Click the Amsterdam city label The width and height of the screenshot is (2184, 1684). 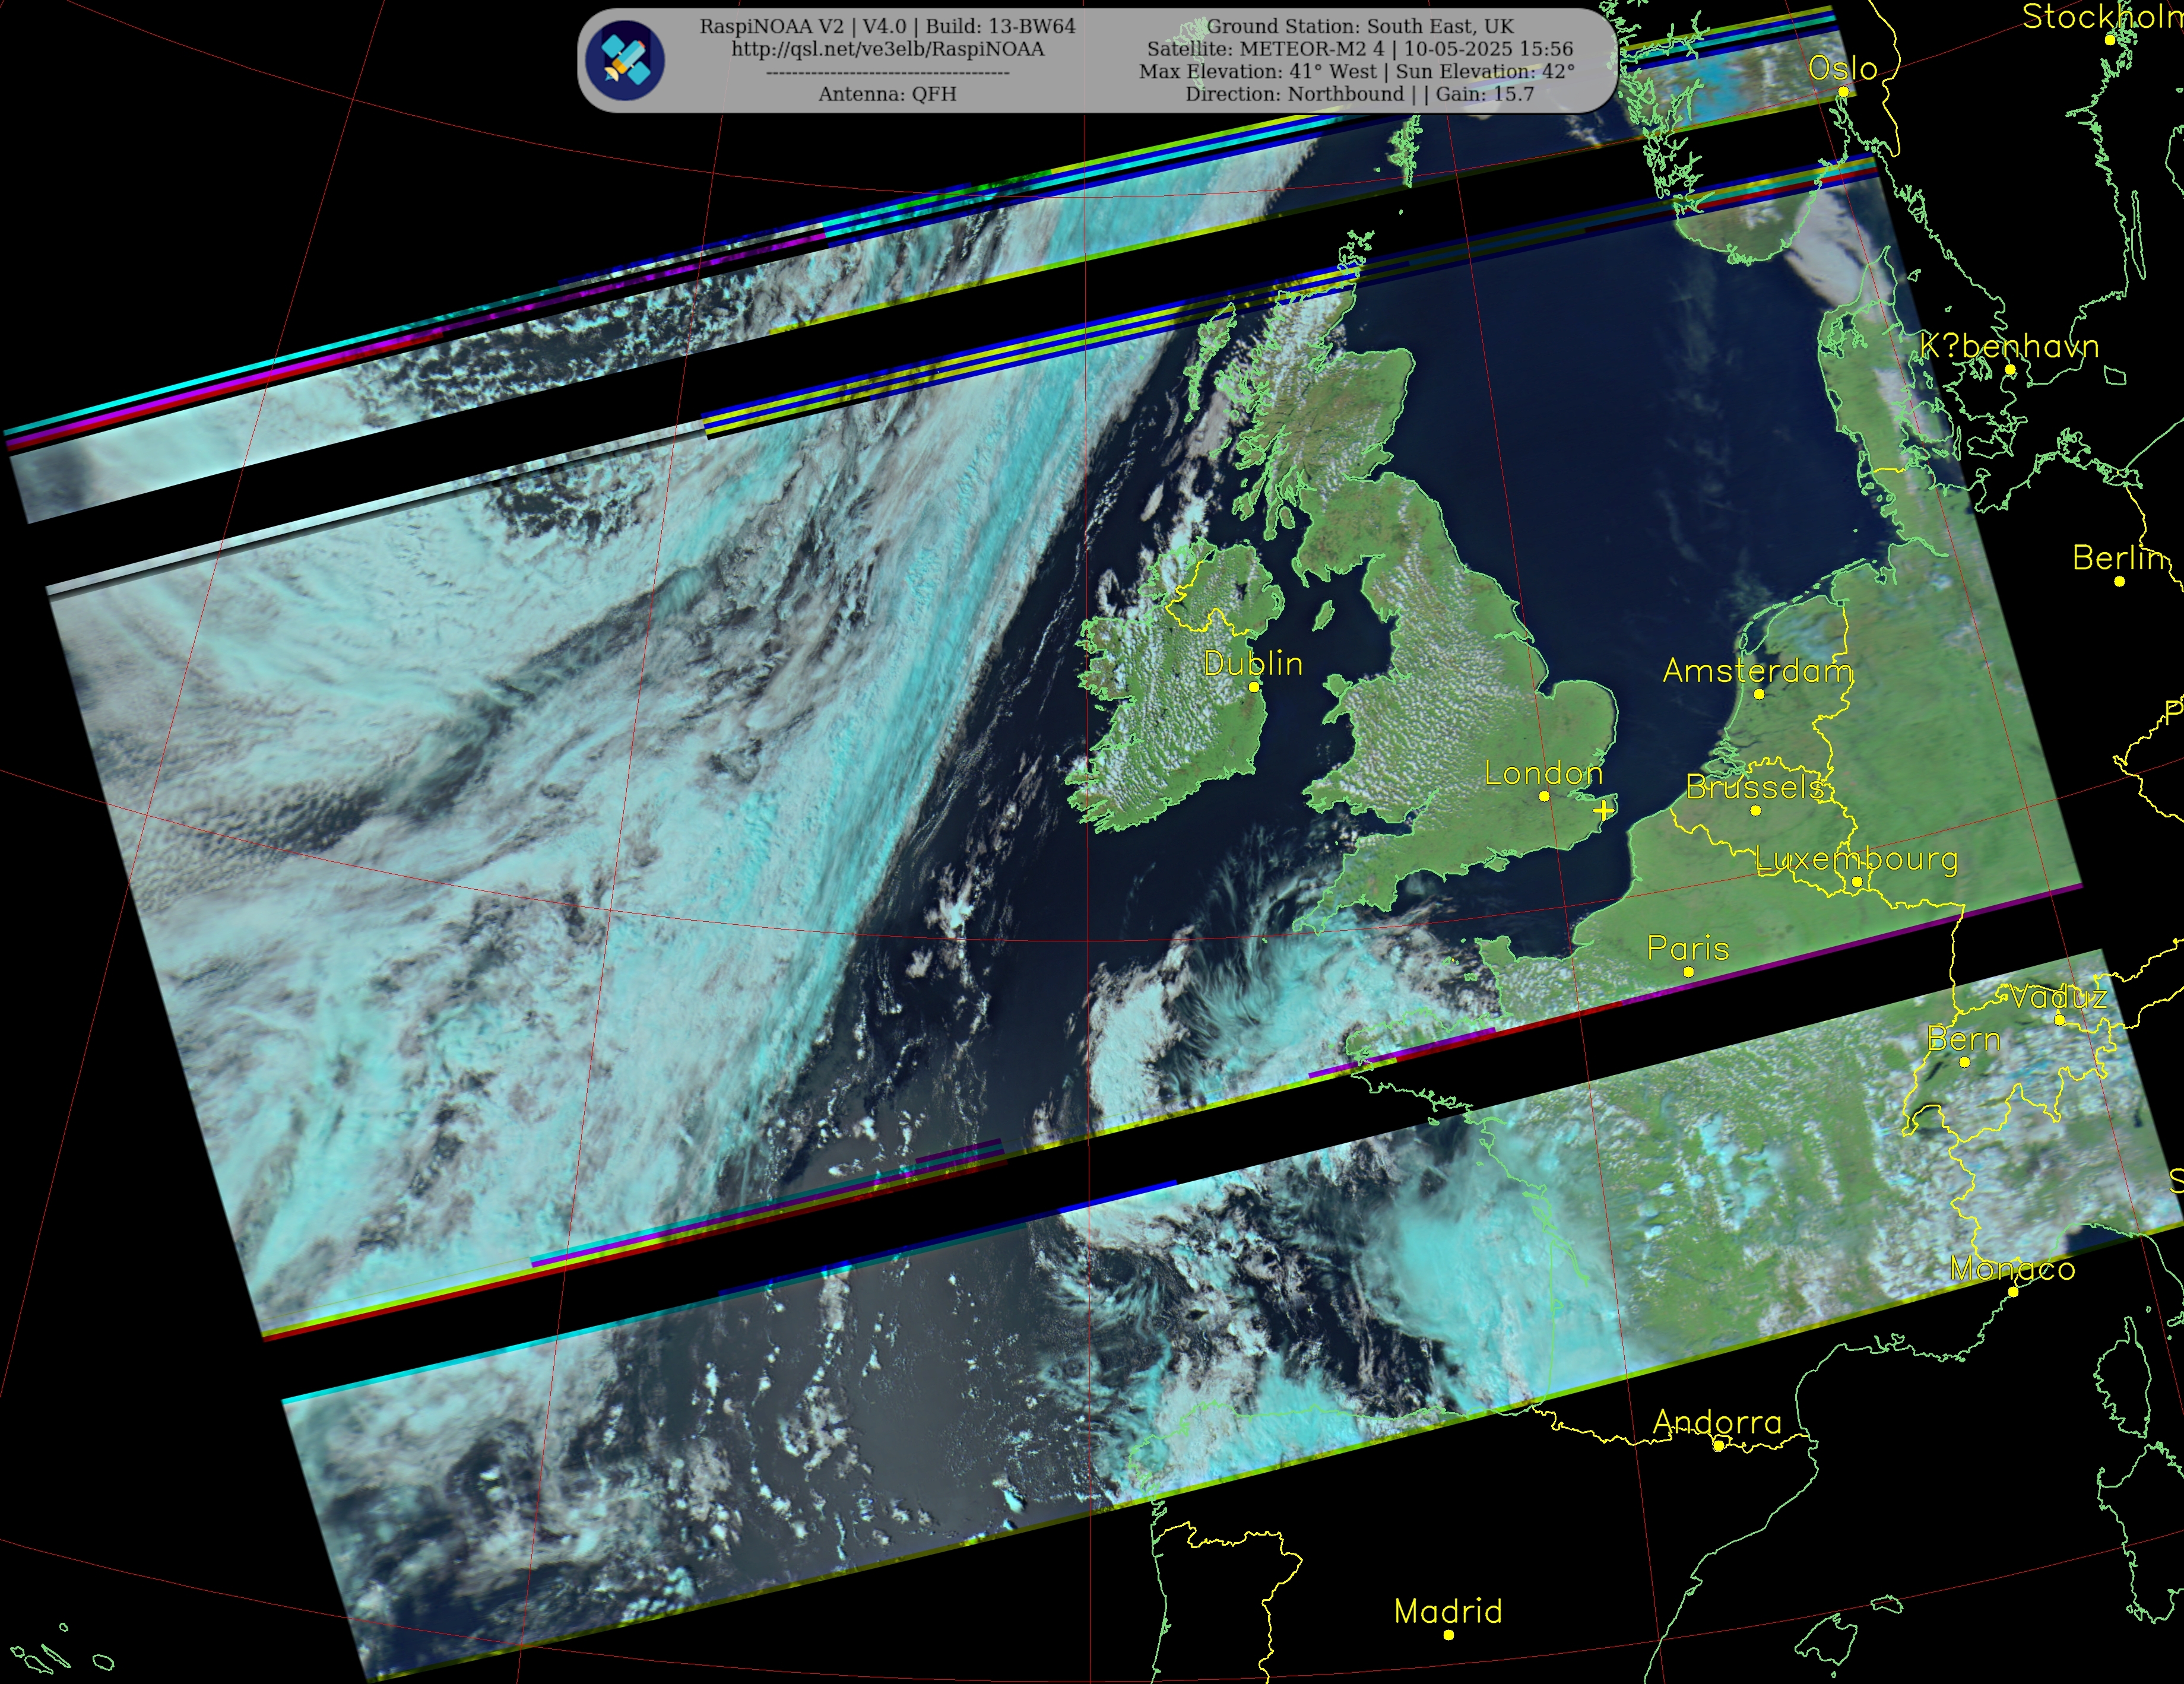pos(1757,671)
